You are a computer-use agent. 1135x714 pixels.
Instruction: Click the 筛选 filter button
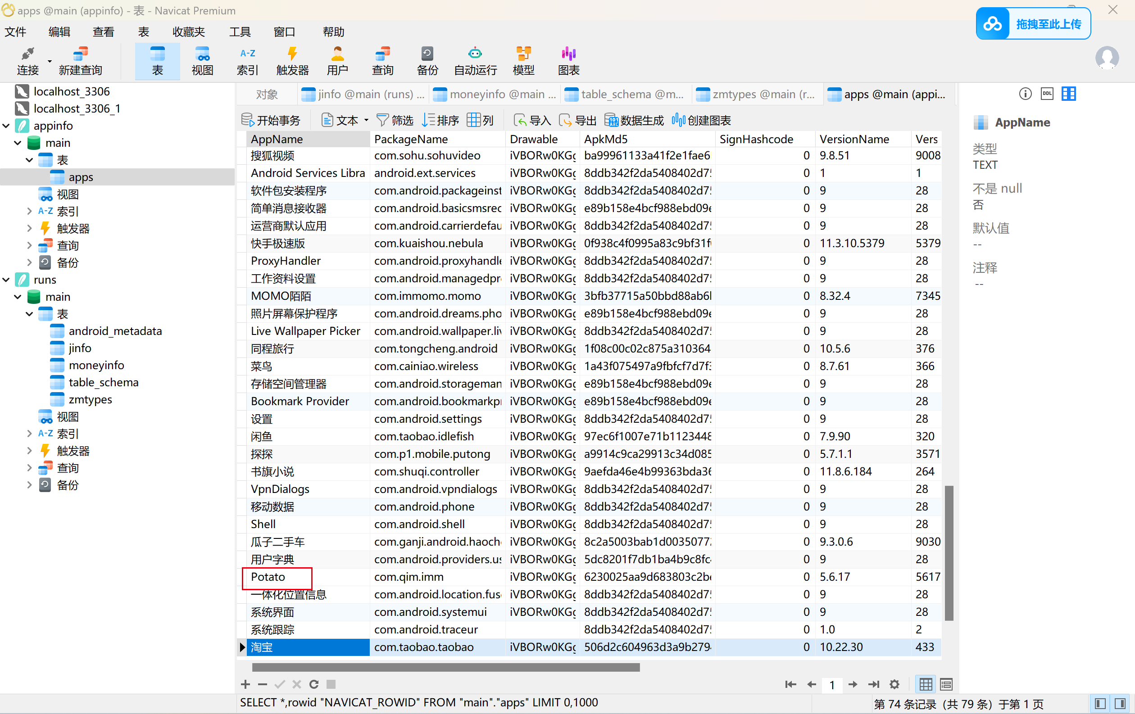point(395,120)
